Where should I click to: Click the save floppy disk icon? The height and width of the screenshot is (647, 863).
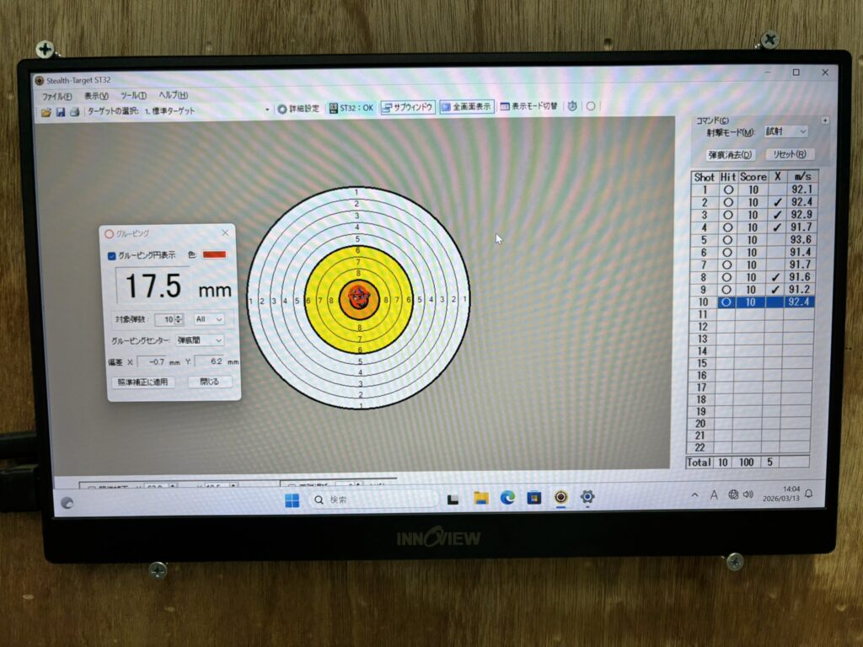60,111
